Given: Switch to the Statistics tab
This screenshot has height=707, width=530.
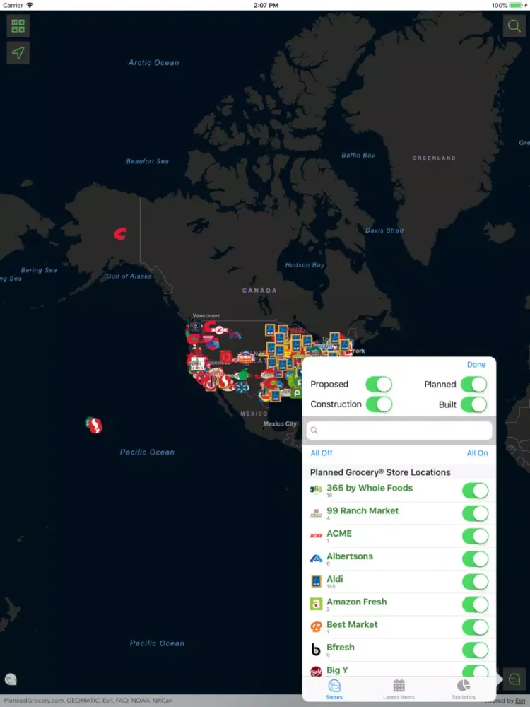Looking at the screenshot, I should pos(464,689).
